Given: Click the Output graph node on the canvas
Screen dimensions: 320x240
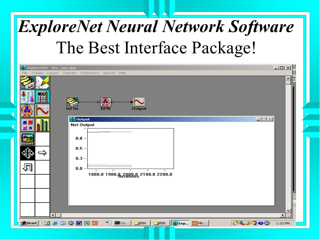Looking at the screenshot, I should (x=139, y=102).
